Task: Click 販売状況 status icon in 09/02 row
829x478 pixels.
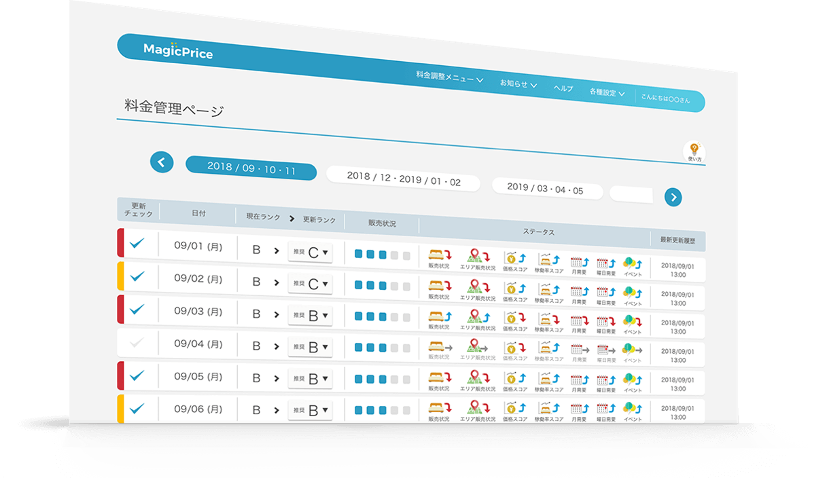Action: pyautogui.click(x=440, y=285)
